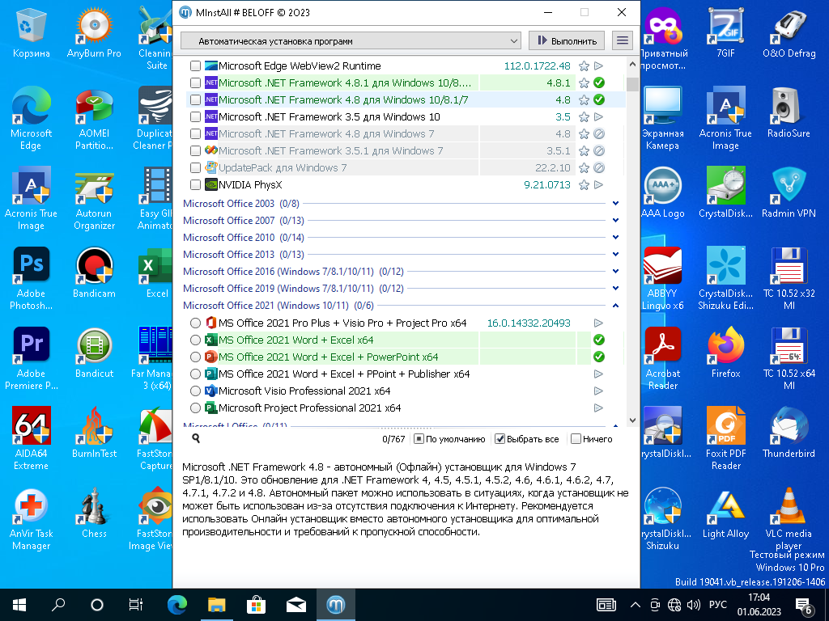Expand the Microsoft Office 2013 group

point(615,254)
